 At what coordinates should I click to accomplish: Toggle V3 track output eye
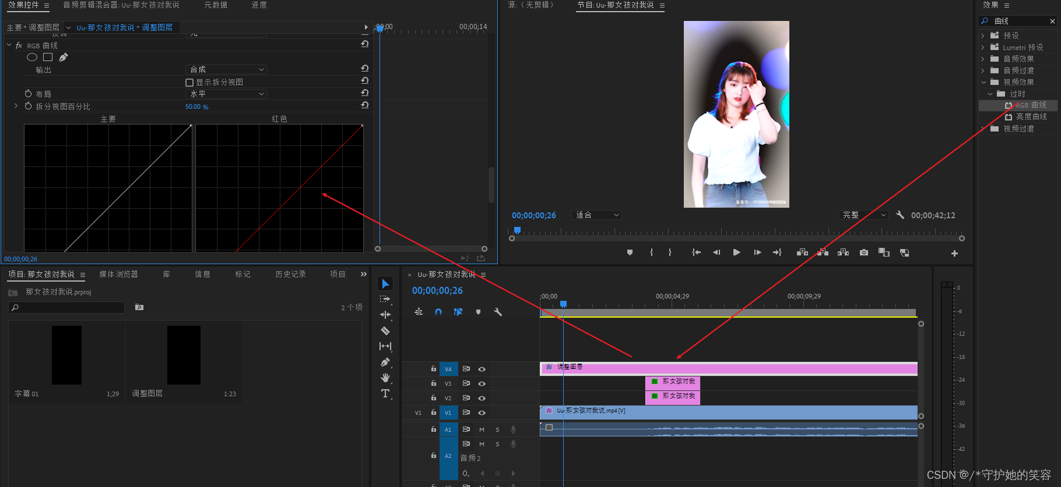pyautogui.click(x=482, y=383)
